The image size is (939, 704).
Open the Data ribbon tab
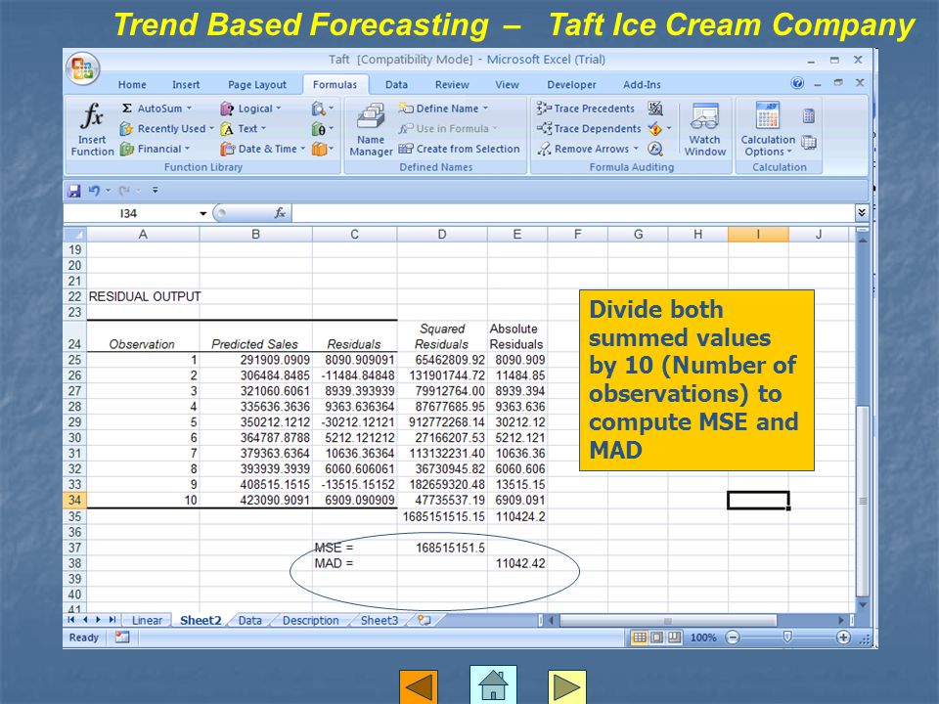[396, 85]
